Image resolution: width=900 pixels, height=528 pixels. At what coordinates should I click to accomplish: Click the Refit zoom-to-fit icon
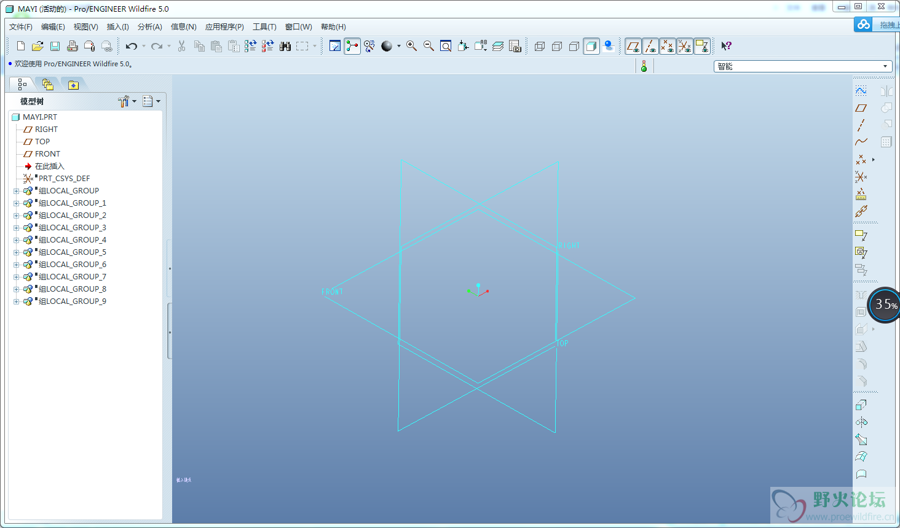(x=446, y=46)
